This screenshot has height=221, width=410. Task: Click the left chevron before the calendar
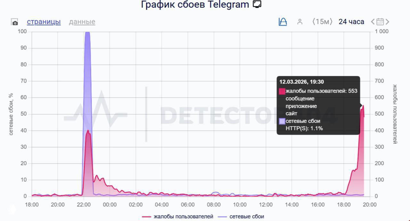click(372, 21)
